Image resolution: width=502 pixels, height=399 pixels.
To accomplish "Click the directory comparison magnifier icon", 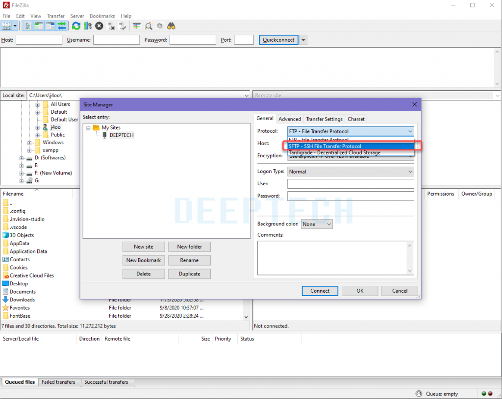I will click(x=148, y=26).
